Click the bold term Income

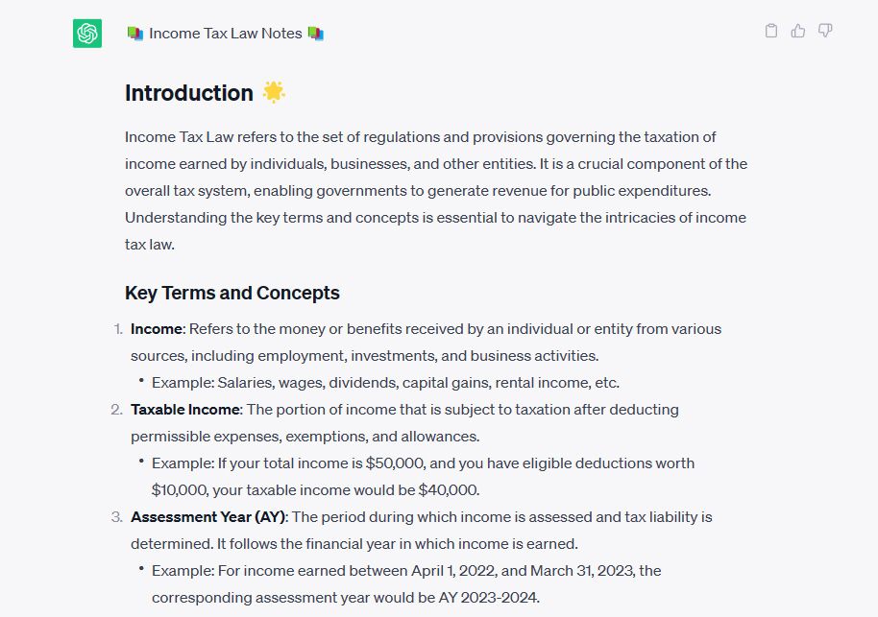point(156,328)
